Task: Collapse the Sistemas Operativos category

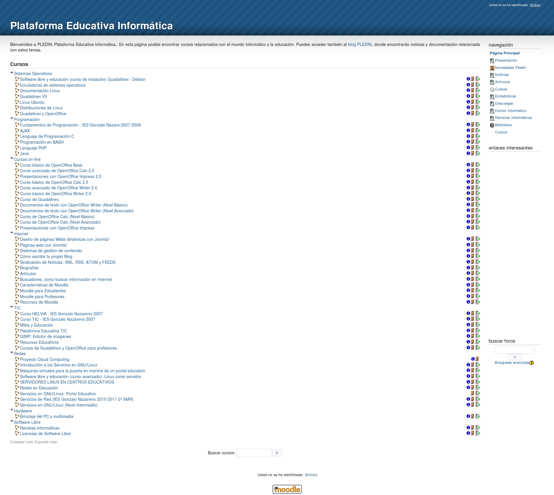Action: pos(12,73)
